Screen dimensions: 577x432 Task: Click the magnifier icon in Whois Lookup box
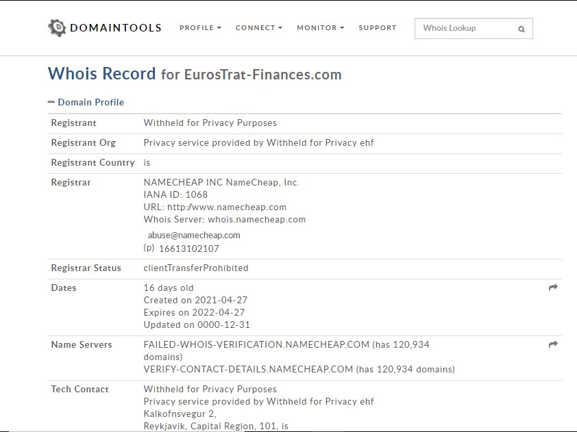(x=521, y=28)
